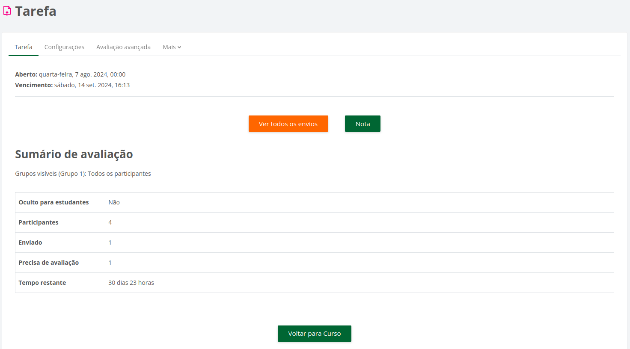Open the 'Avaliação avançada' tab
The image size is (630, 349).
[123, 47]
